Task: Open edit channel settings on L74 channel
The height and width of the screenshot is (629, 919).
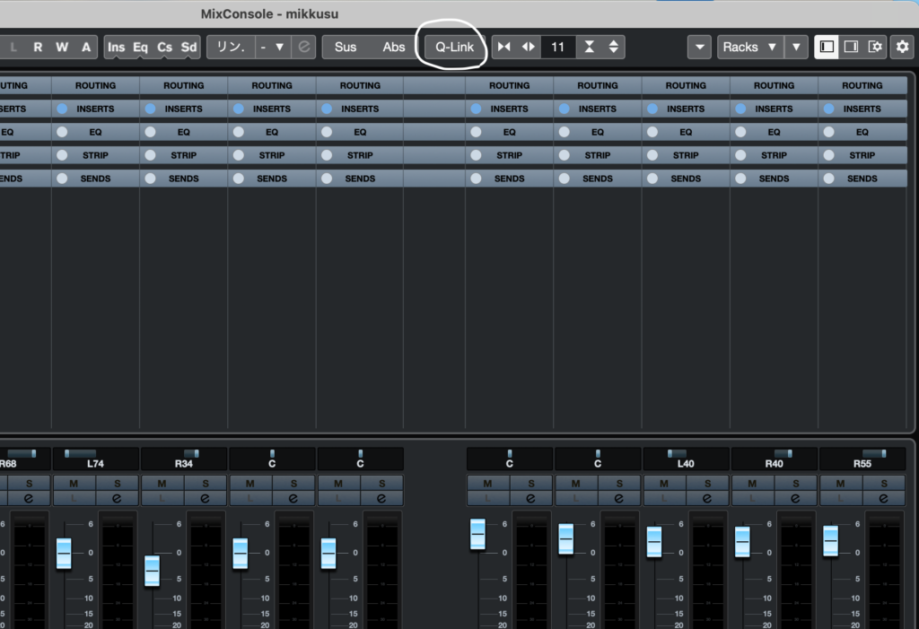Action: coord(117,498)
